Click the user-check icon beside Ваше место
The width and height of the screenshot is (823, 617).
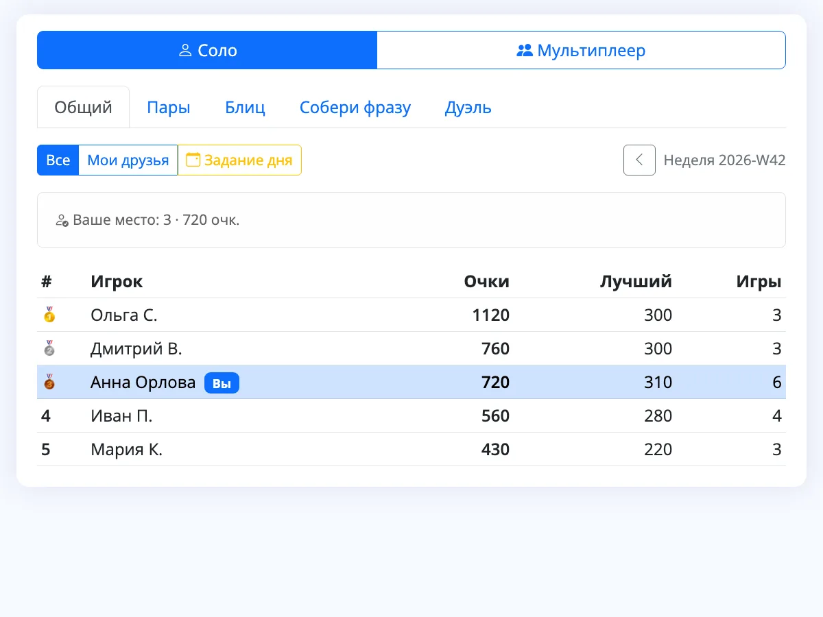click(x=62, y=221)
